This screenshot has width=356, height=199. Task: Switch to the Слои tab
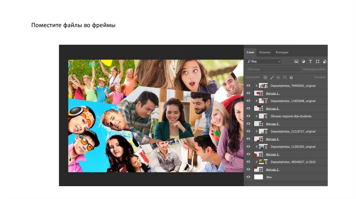250,52
